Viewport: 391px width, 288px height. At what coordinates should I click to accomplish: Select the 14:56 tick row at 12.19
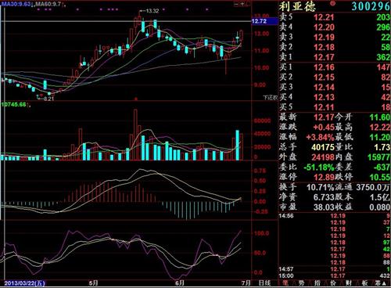pos(335,216)
